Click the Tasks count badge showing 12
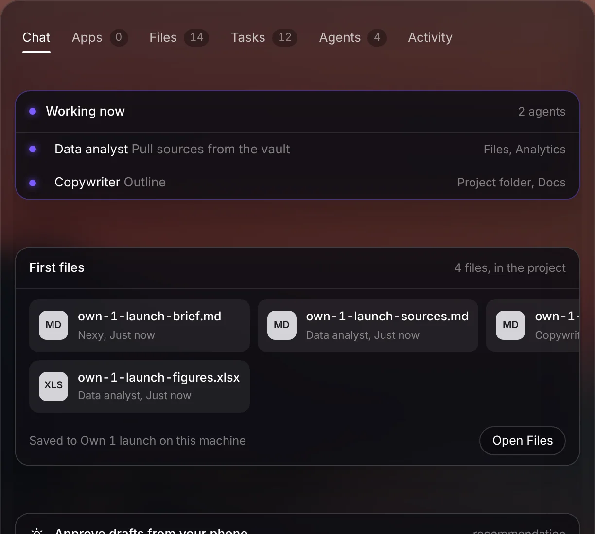This screenshot has height=534, width=595. tap(285, 37)
